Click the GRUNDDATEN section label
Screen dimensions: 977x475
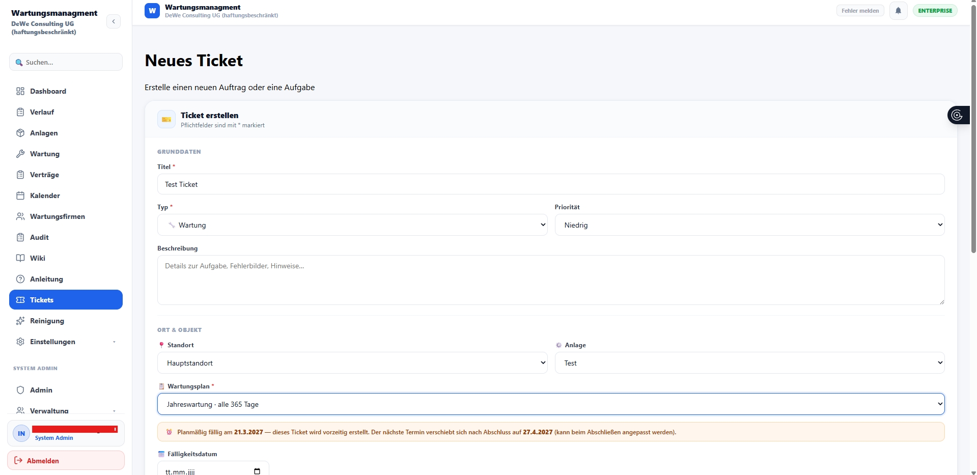pos(179,152)
